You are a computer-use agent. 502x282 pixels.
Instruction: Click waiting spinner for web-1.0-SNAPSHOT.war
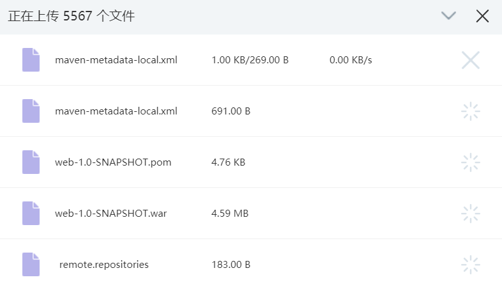[x=471, y=214]
